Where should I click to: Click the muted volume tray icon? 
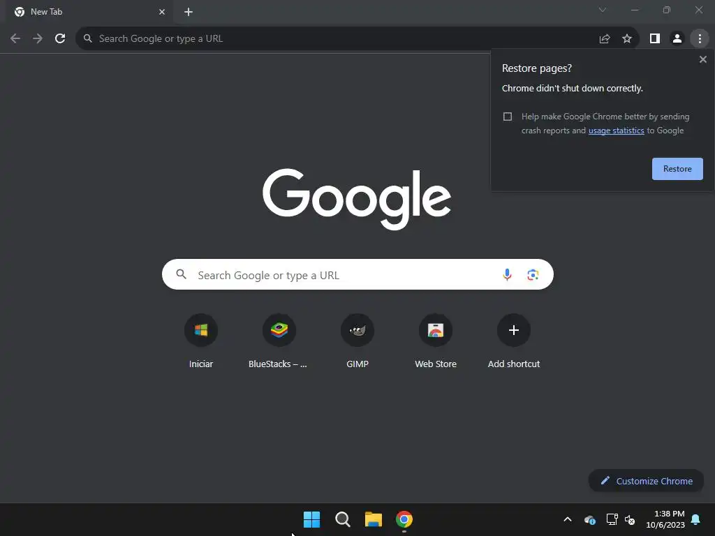click(x=630, y=519)
